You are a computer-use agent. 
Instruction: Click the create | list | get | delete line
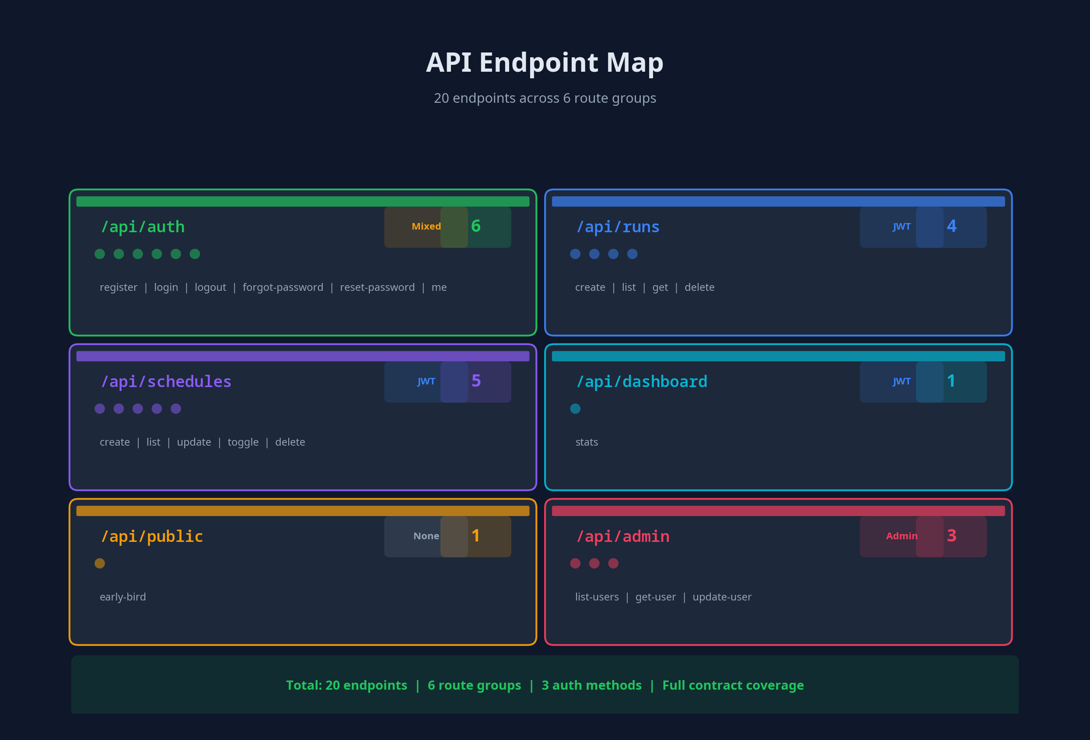coord(645,287)
